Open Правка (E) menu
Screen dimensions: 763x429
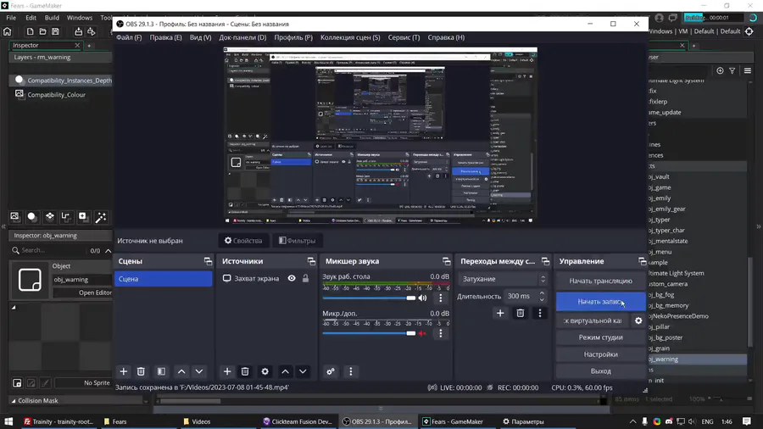[165, 37]
